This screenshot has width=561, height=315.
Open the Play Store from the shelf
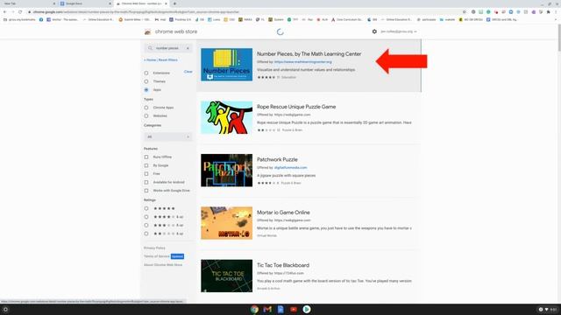307,309
